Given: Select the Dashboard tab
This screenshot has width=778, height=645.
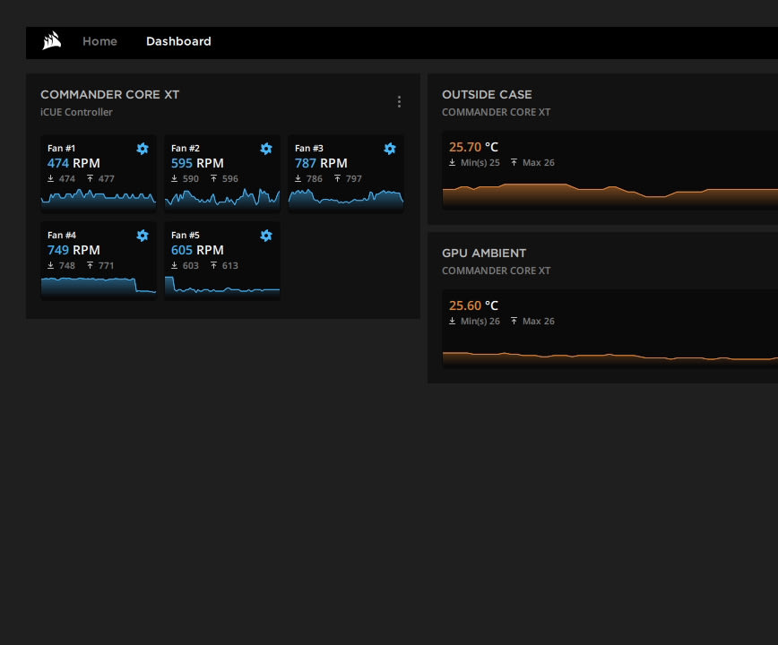Looking at the screenshot, I should point(178,41).
